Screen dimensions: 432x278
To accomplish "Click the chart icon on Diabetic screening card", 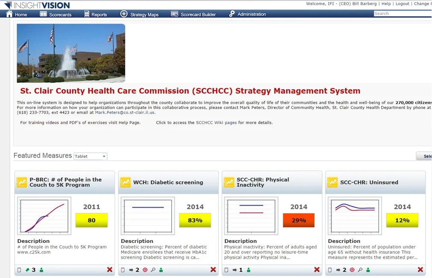I will point(125,182).
